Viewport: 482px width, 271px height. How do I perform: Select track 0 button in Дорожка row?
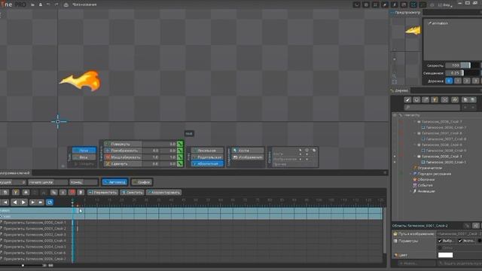coord(449,81)
